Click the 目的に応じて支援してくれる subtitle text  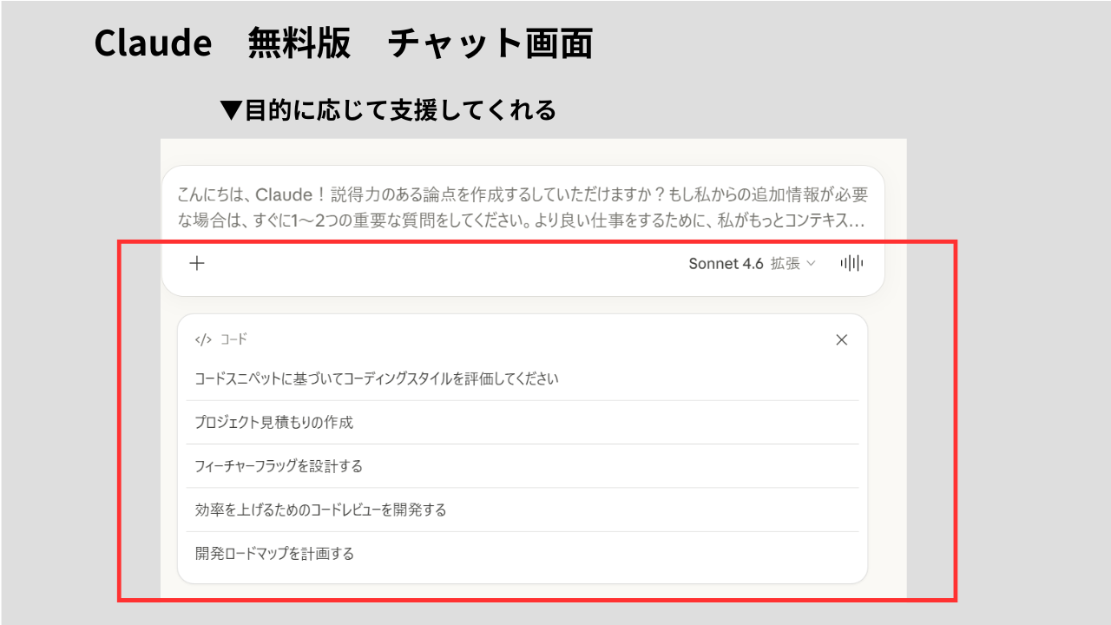click(399, 110)
